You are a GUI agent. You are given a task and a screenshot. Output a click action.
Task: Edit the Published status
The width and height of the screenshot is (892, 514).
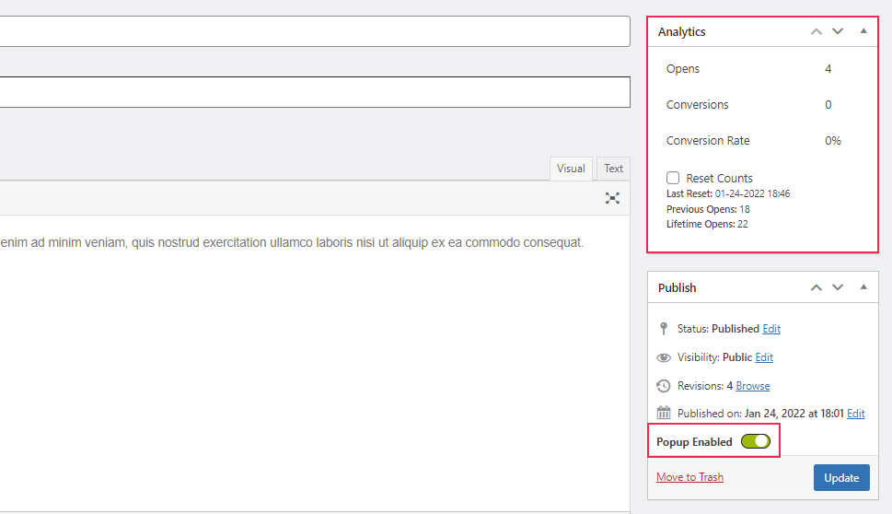pos(771,329)
